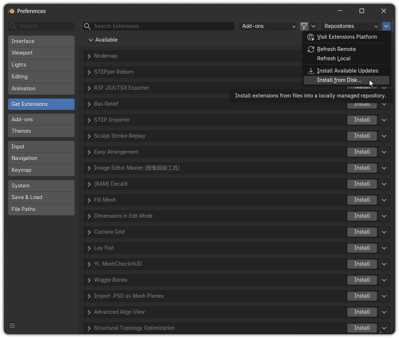Close the blue extensions menu arrow button
The height and width of the screenshot is (338, 399).
(x=386, y=26)
